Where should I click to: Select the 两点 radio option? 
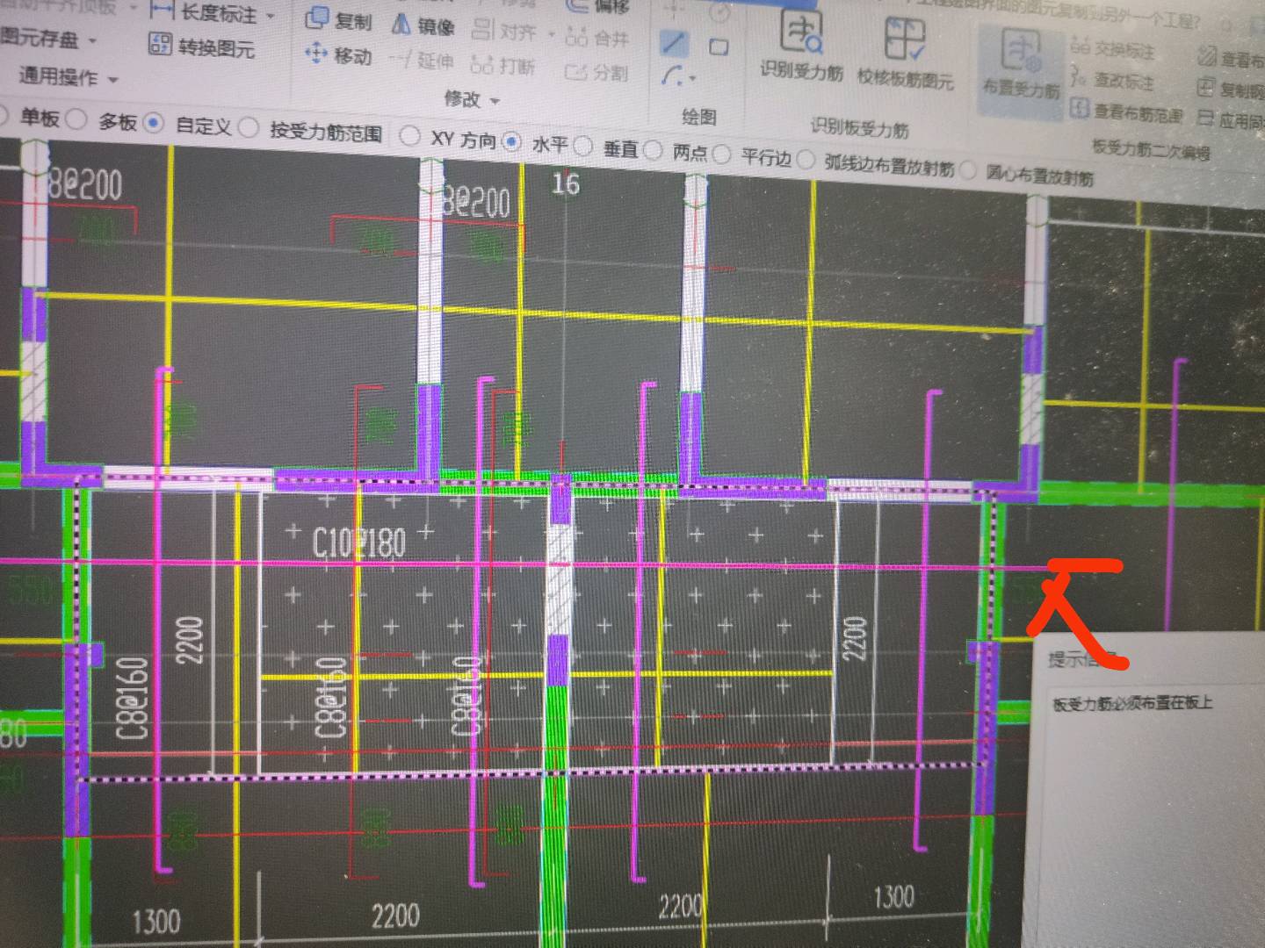point(653,150)
